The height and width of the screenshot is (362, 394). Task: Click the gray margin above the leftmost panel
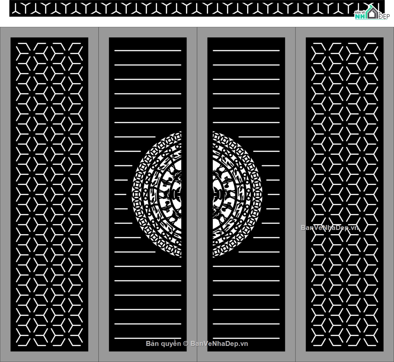49,32
